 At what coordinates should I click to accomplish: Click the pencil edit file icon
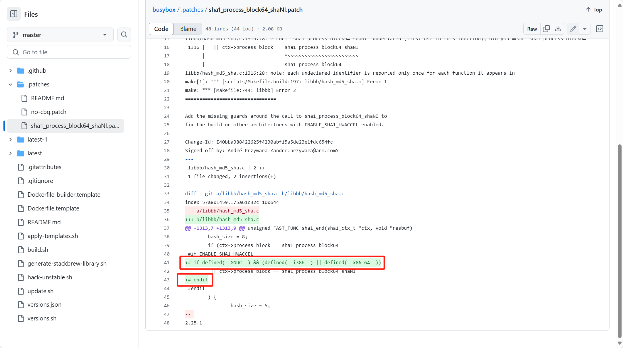[x=573, y=29]
